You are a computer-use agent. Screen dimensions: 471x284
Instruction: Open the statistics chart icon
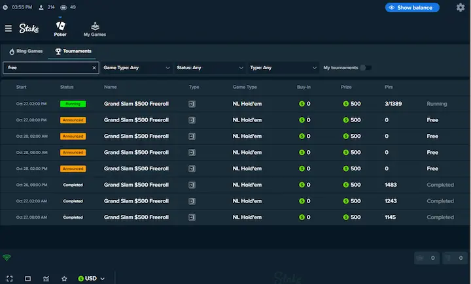(46, 278)
